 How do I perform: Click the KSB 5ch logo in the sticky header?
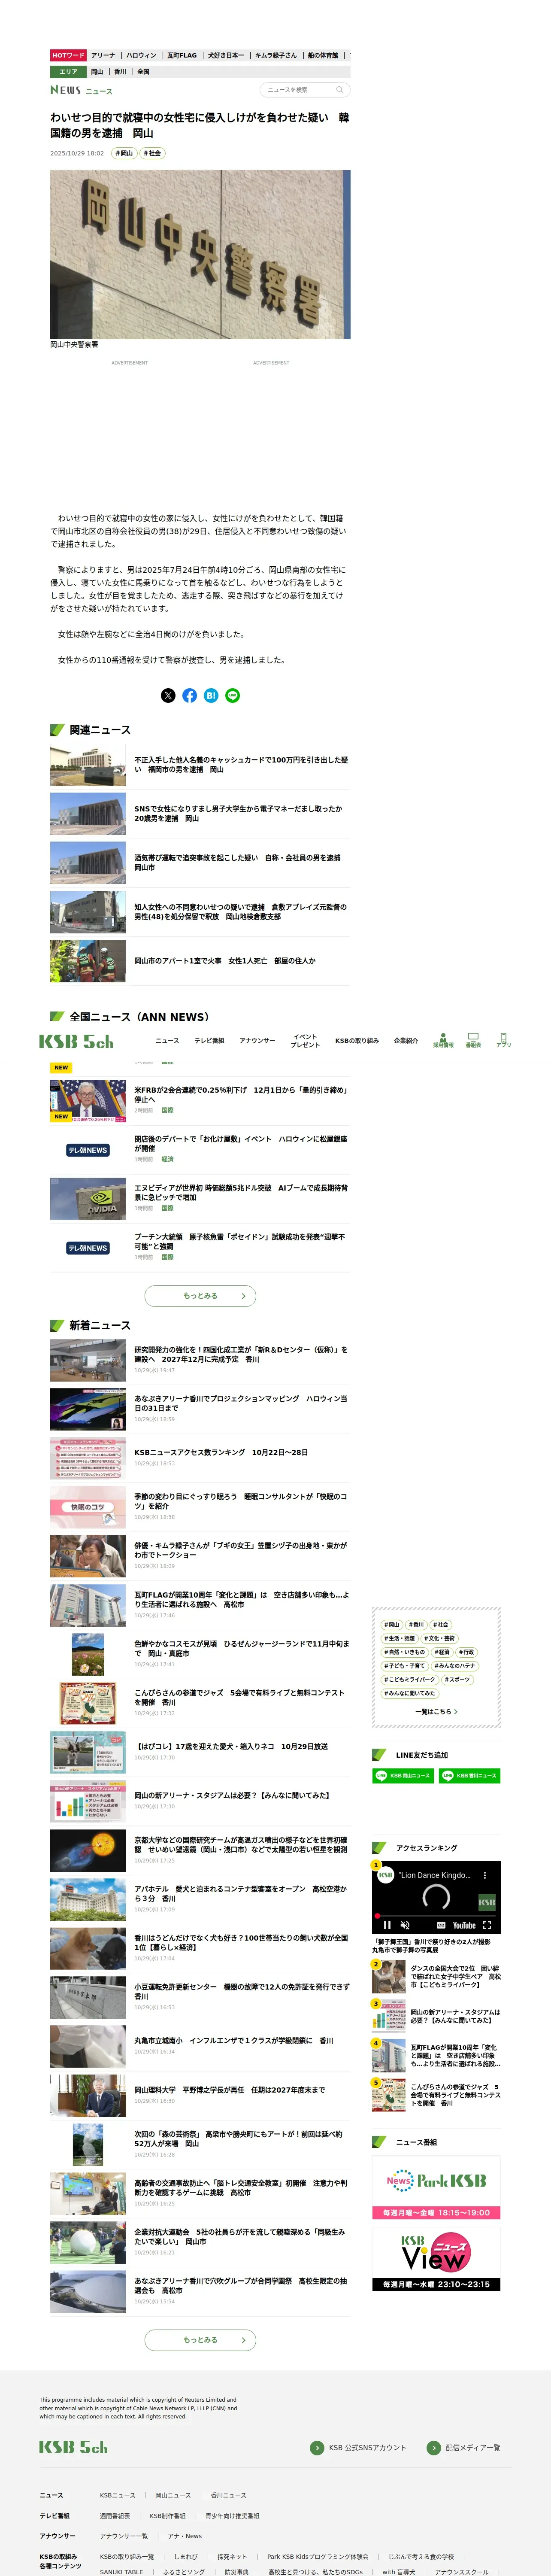pyautogui.click(x=76, y=1041)
